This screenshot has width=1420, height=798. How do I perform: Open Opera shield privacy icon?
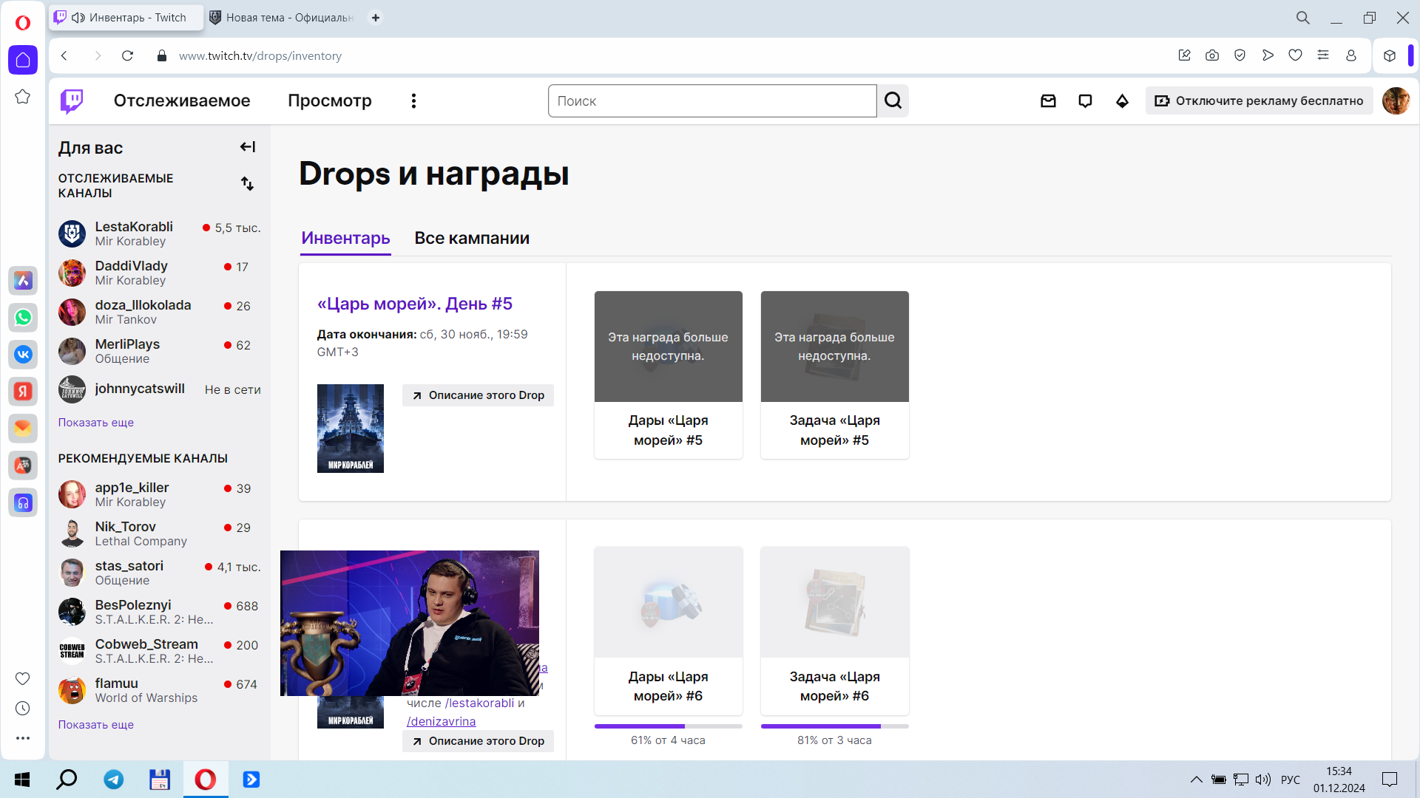click(1240, 55)
